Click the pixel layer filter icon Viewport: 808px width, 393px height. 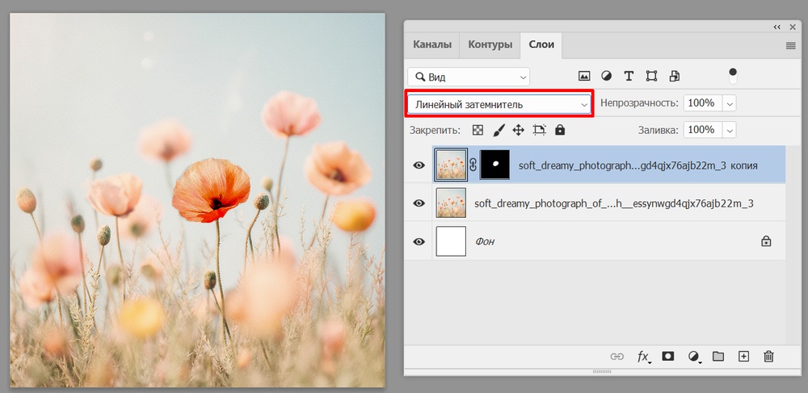tap(584, 77)
